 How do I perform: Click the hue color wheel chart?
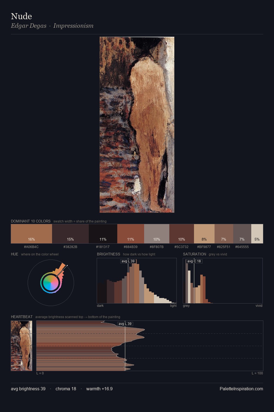51,283
